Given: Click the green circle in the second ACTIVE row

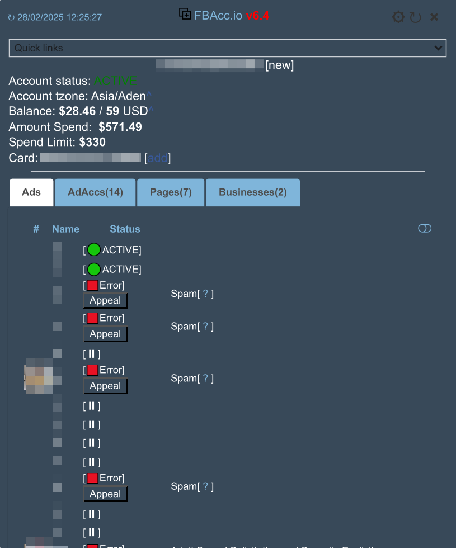Looking at the screenshot, I should pyautogui.click(x=94, y=269).
